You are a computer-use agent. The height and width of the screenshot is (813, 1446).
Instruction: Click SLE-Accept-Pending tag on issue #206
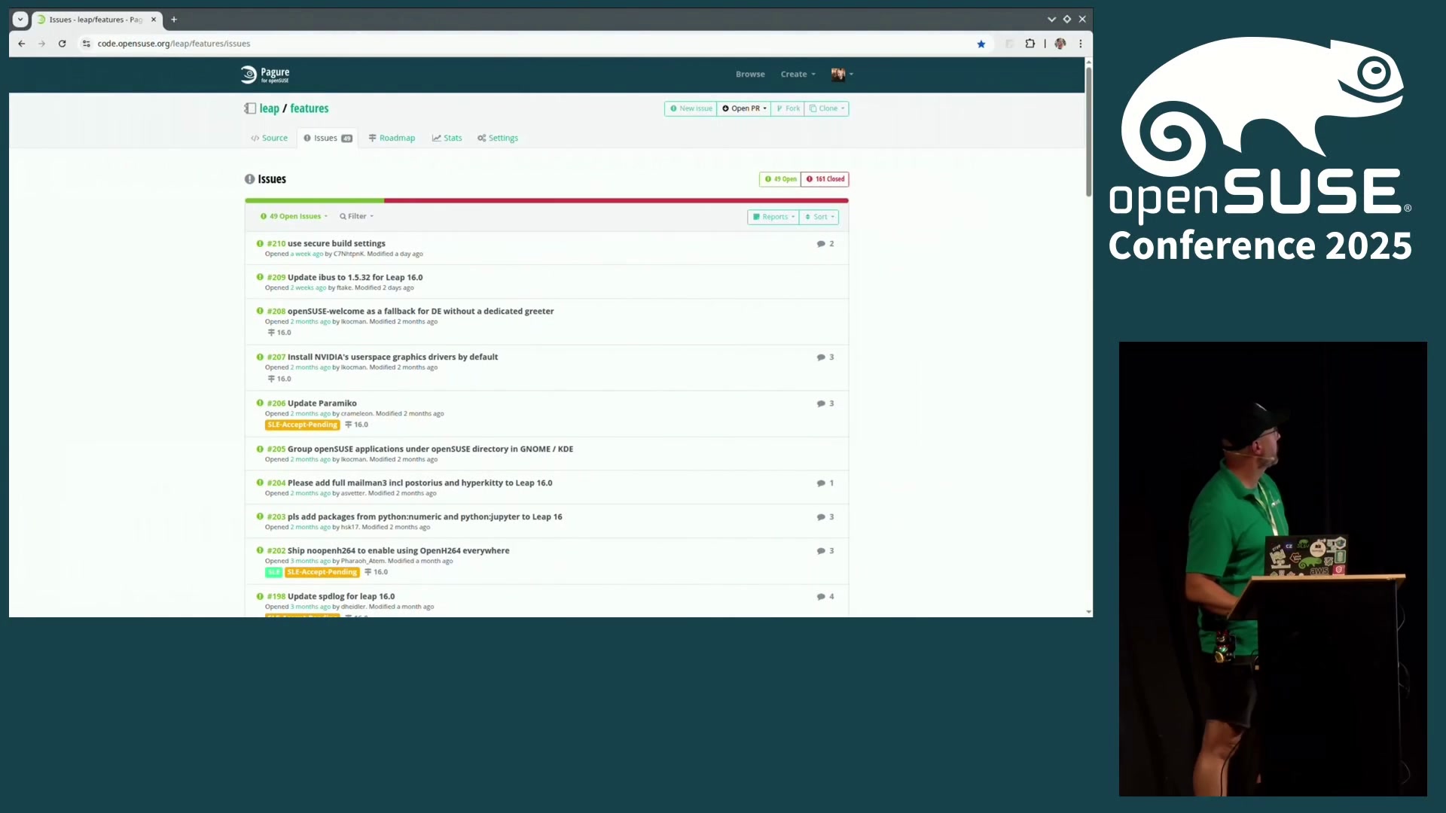[x=302, y=425]
